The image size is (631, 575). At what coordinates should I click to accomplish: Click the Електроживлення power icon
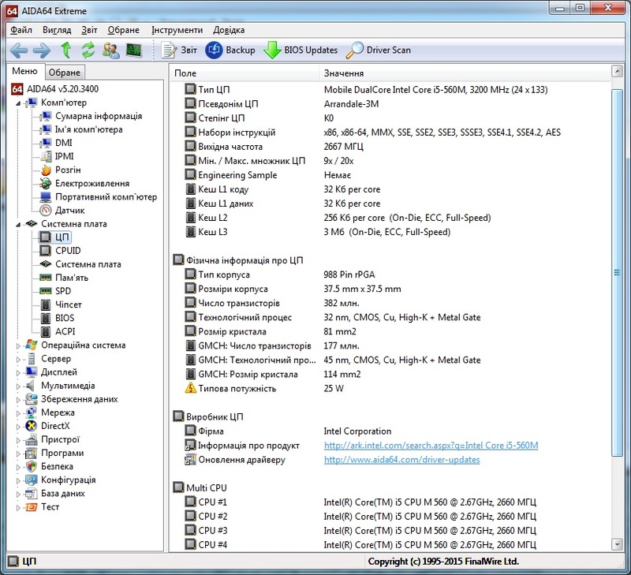click(x=46, y=184)
